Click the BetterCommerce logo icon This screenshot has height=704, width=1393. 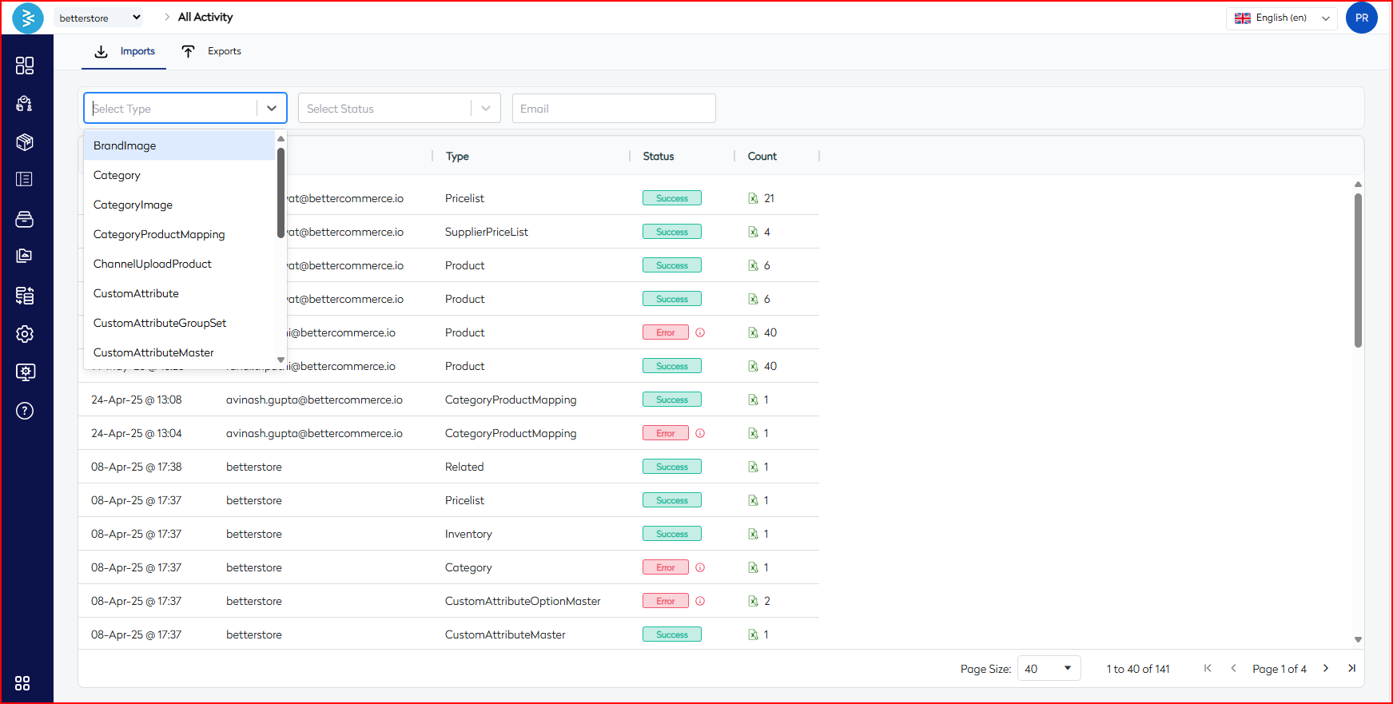pos(28,18)
